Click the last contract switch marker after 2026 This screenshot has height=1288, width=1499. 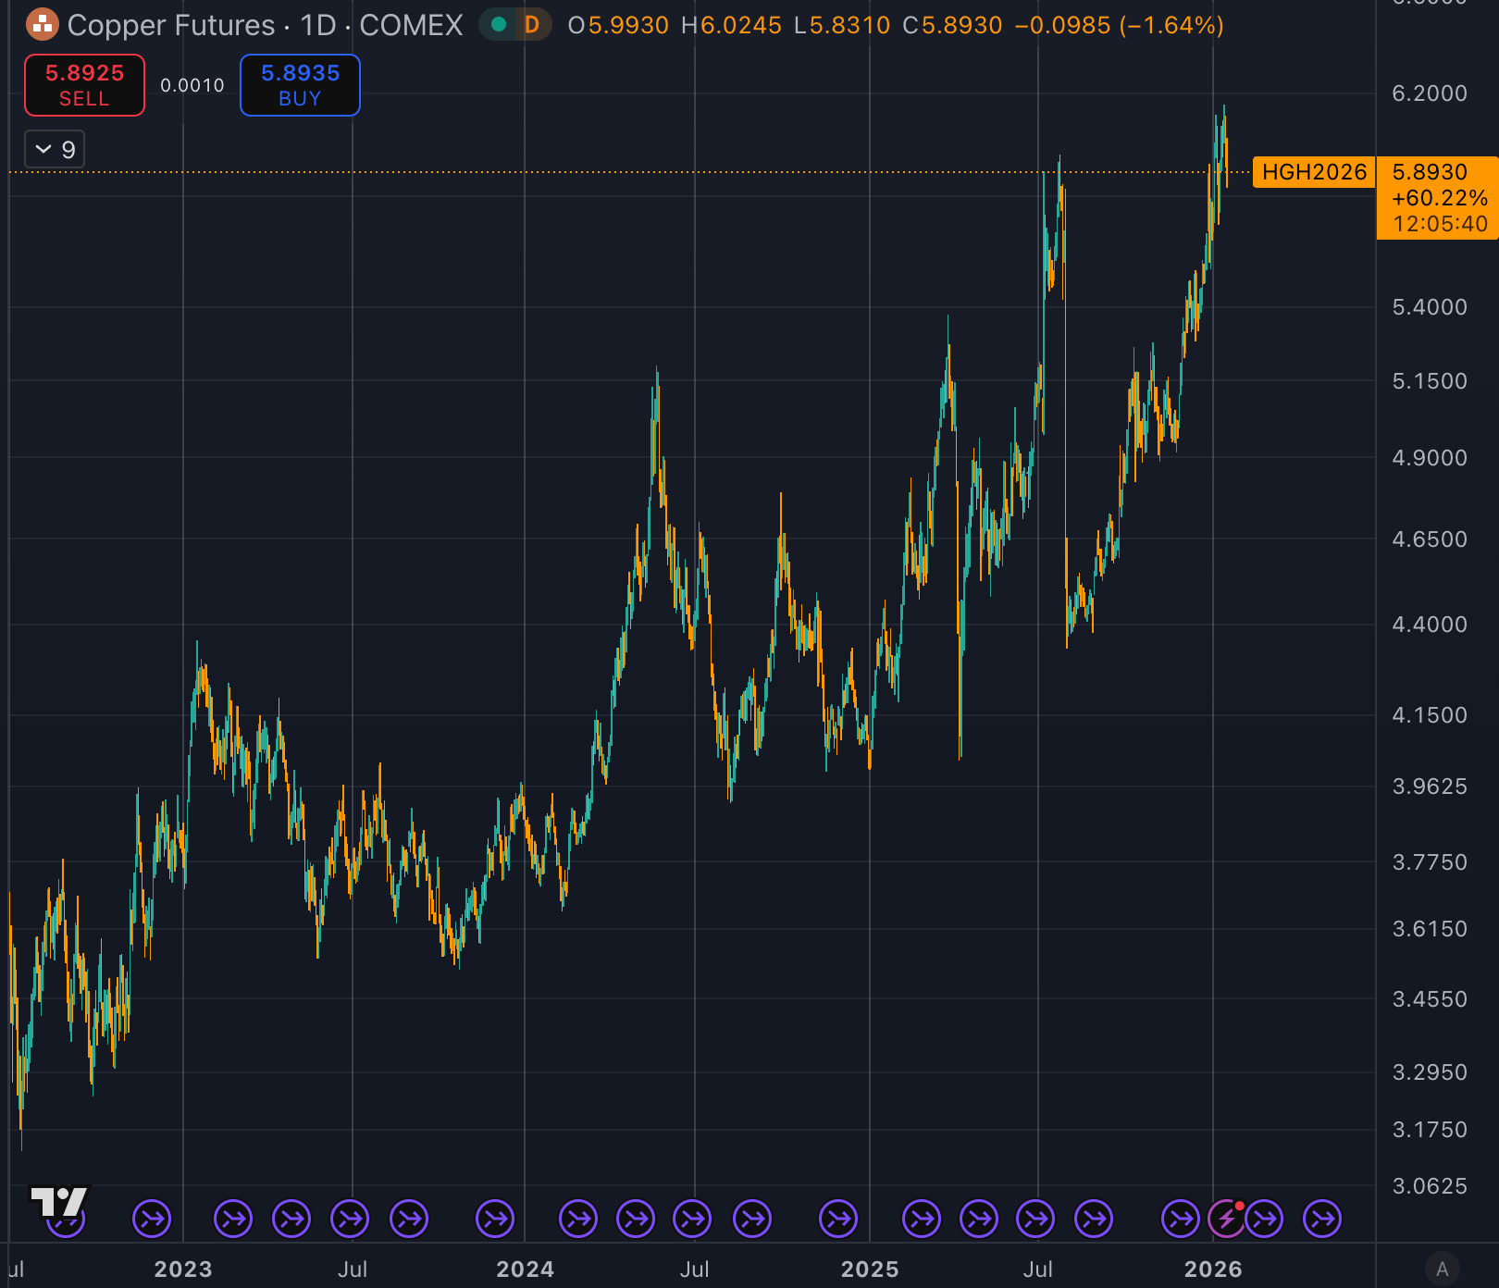[1322, 1219]
